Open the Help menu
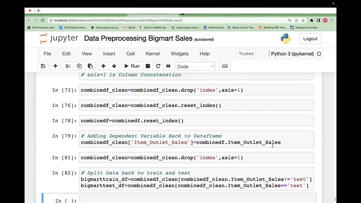Viewport: 361px width, 203px height. click(205, 54)
